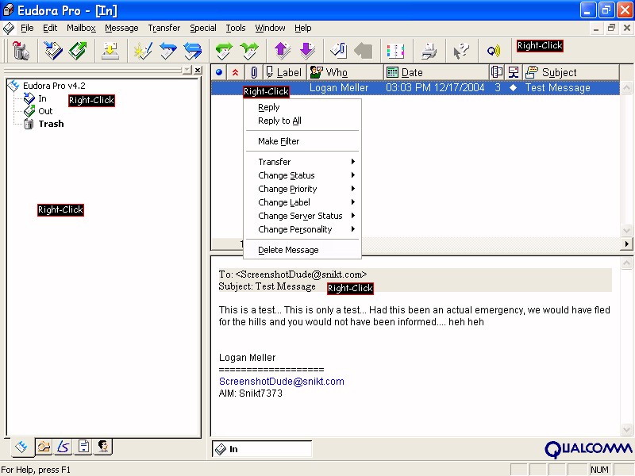The width and height of the screenshot is (635, 476).
Task: Click the Redirect message toolbar icon
Action: [249, 51]
